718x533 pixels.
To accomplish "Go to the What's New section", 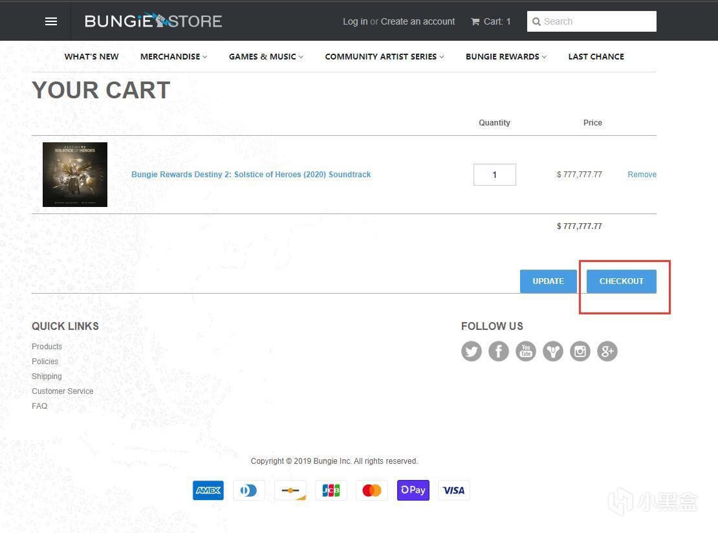I will tap(91, 57).
